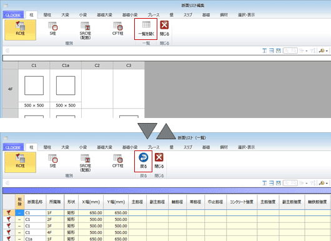Screen dimensions: 331x241
Task: Open the 選択・表示 tab in the upper window
Action: tap(246, 15)
